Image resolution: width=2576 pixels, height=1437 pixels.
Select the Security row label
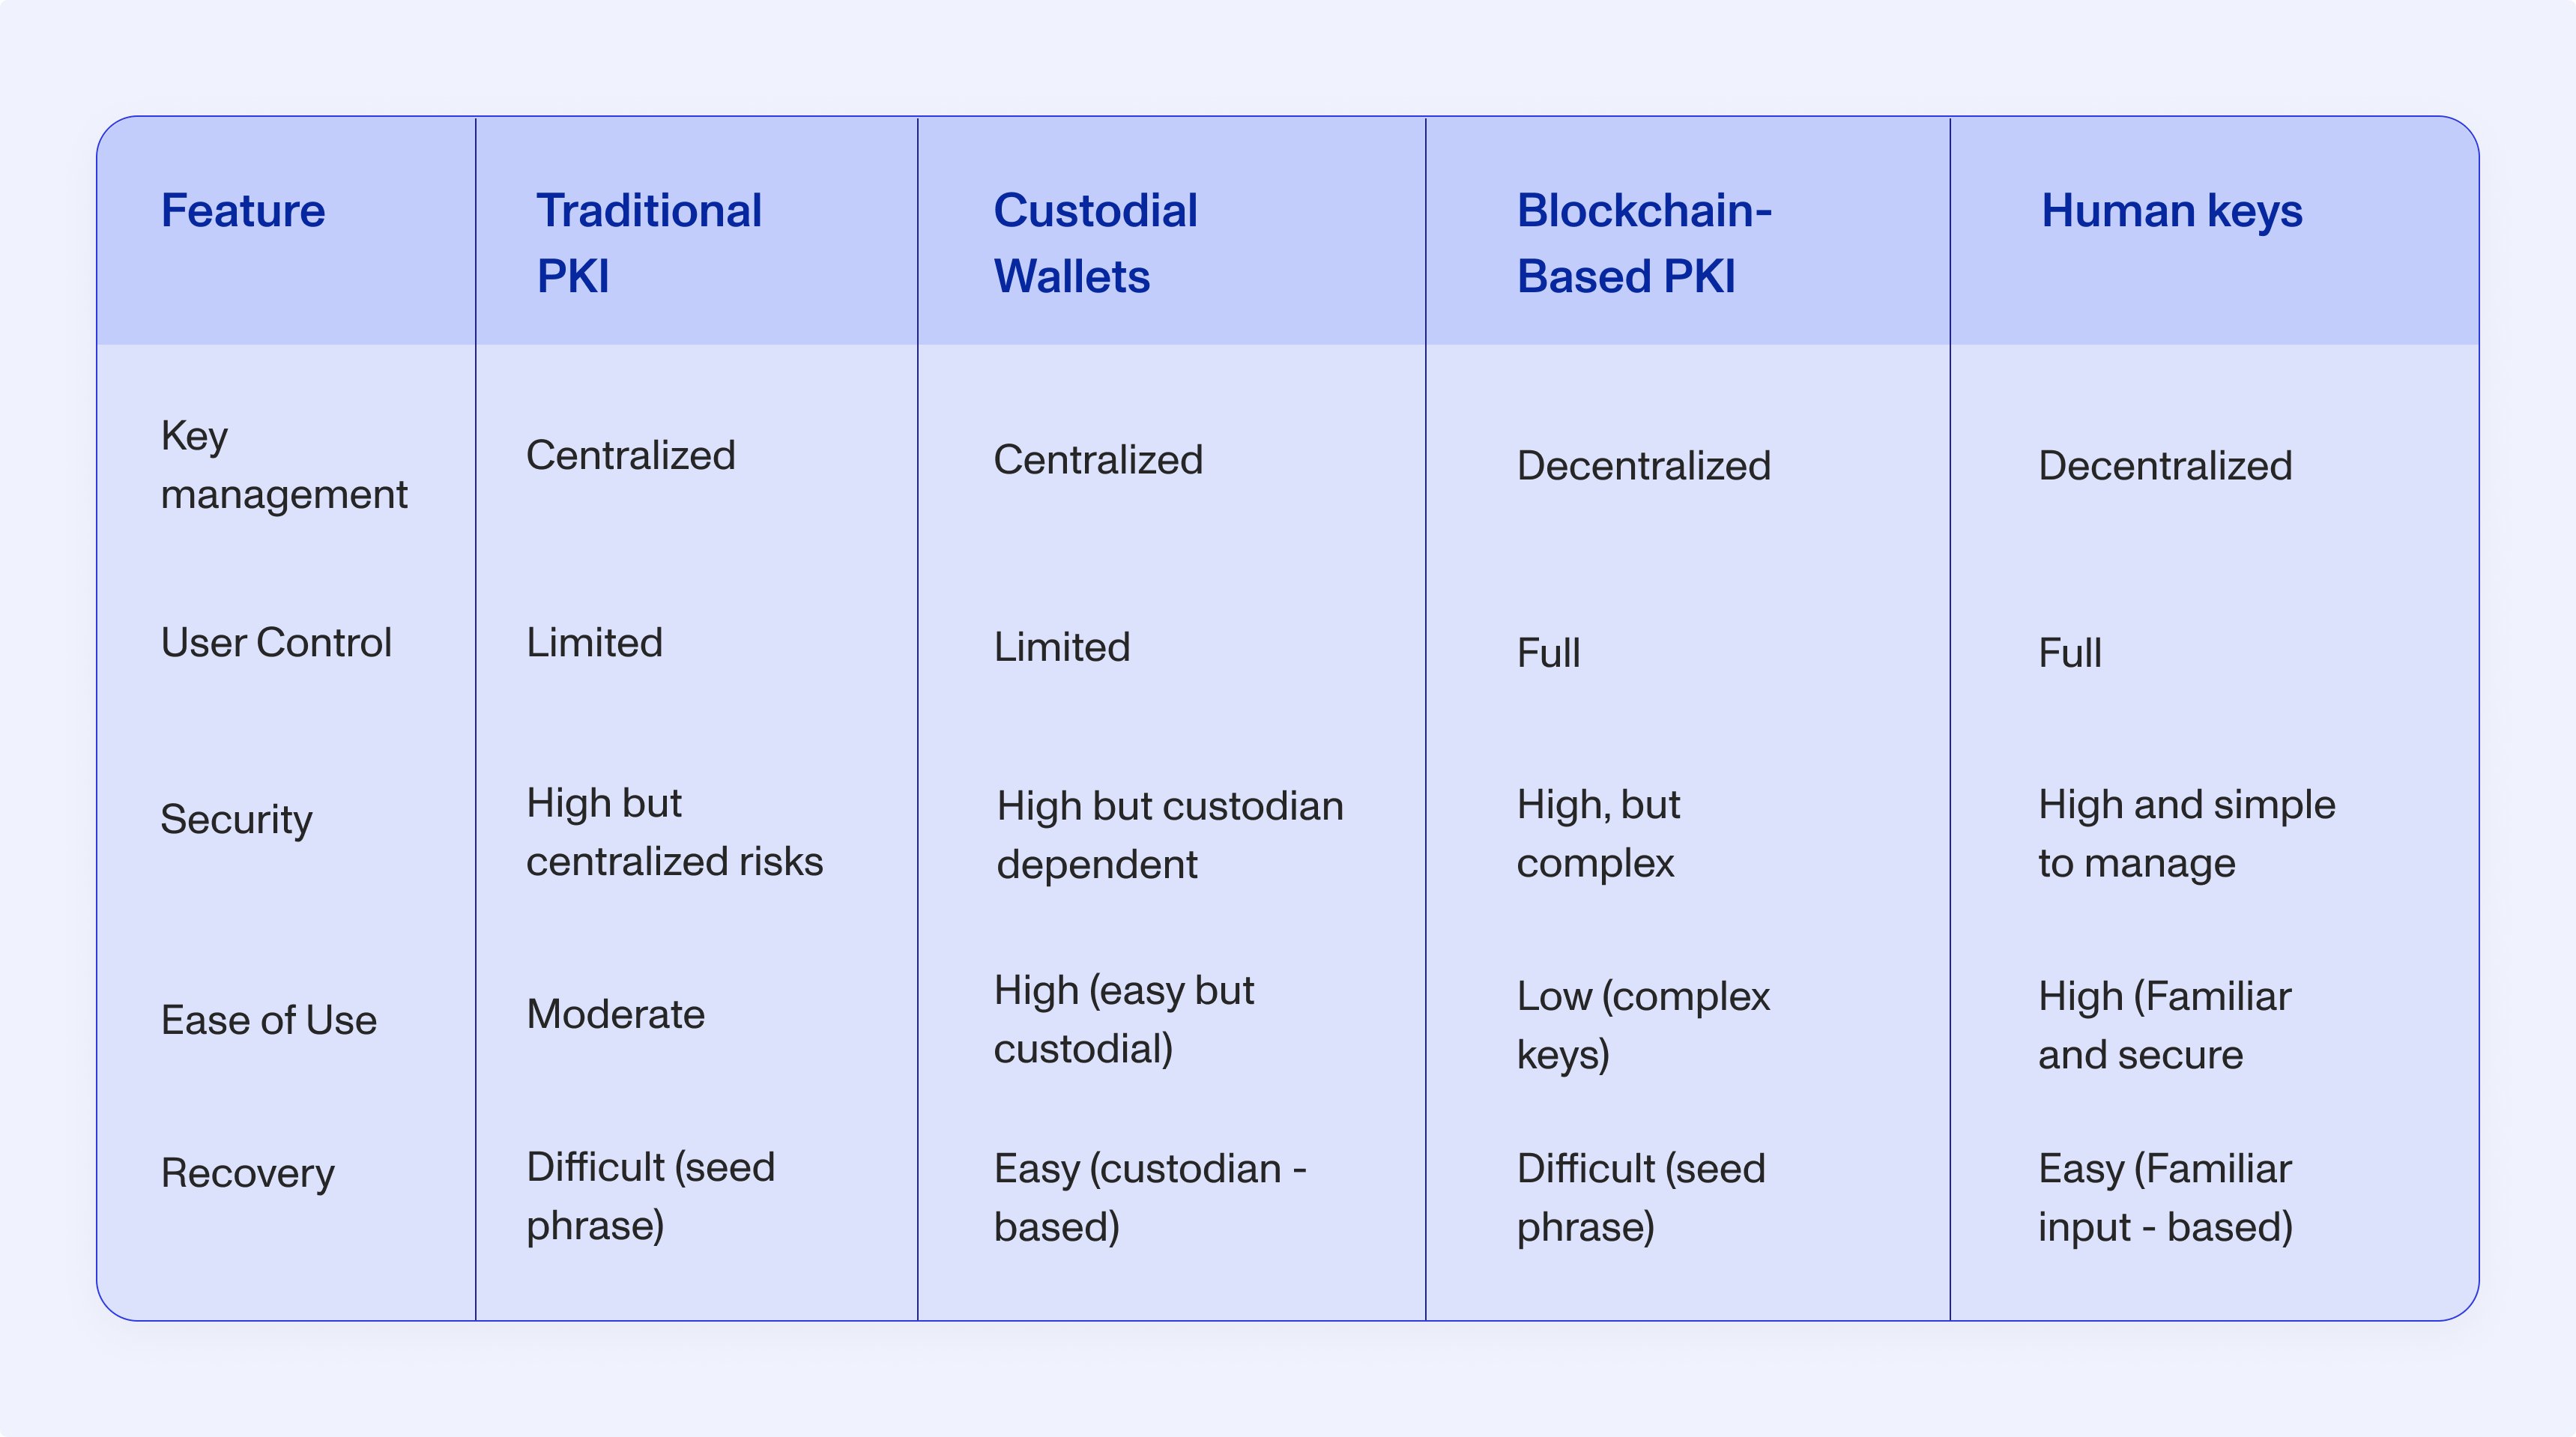(x=236, y=819)
